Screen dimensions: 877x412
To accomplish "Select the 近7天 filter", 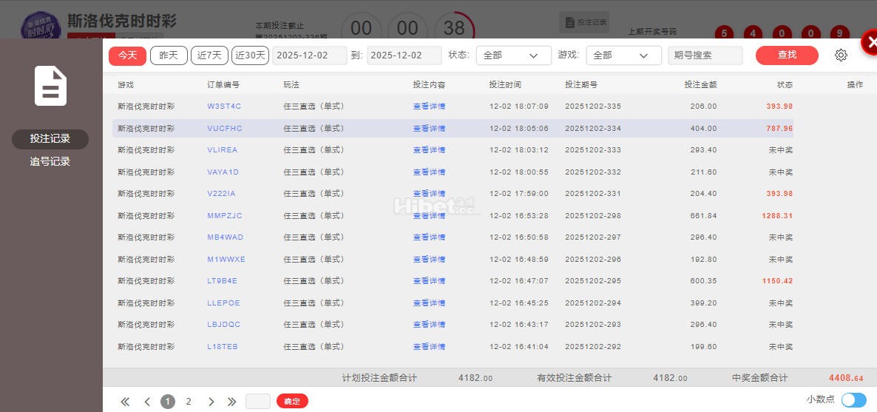I will pyautogui.click(x=209, y=55).
